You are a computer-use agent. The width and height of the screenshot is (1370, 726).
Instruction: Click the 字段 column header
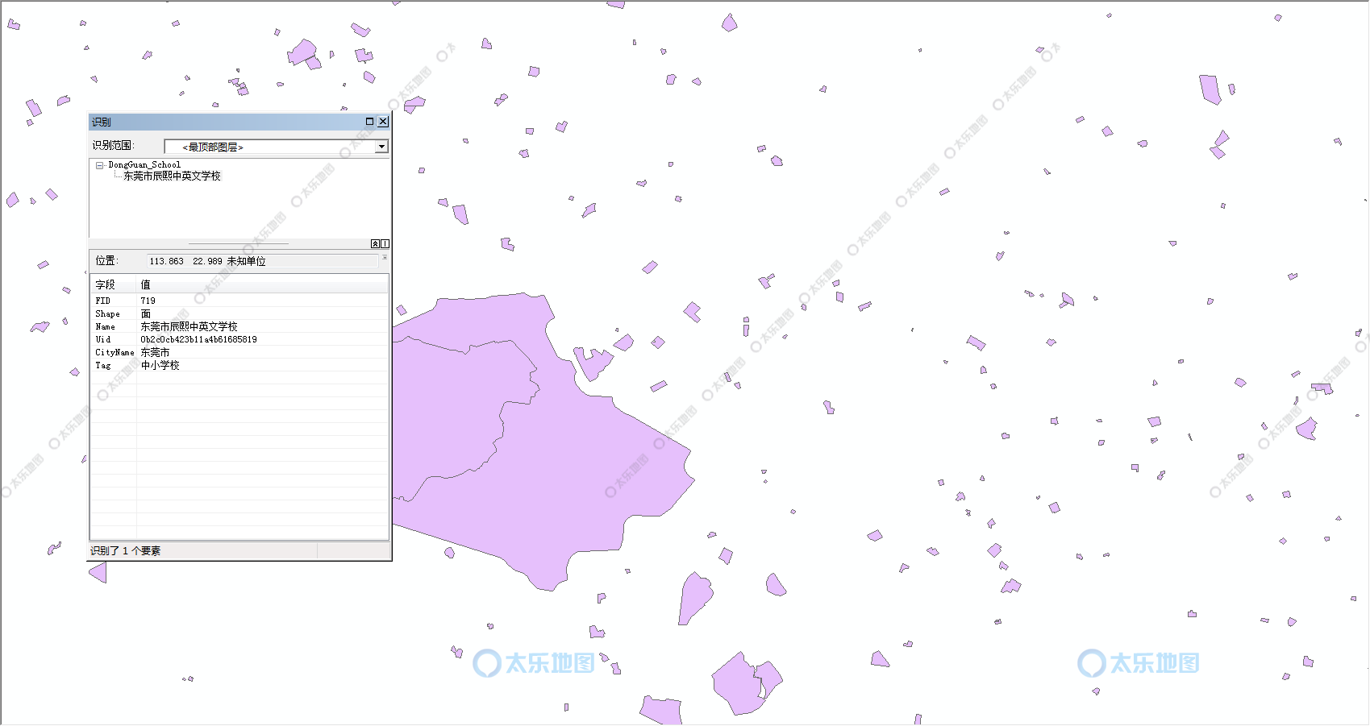113,284
